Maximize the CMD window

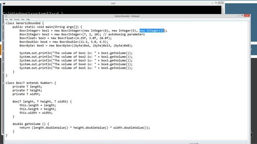[x=216, y=3]
